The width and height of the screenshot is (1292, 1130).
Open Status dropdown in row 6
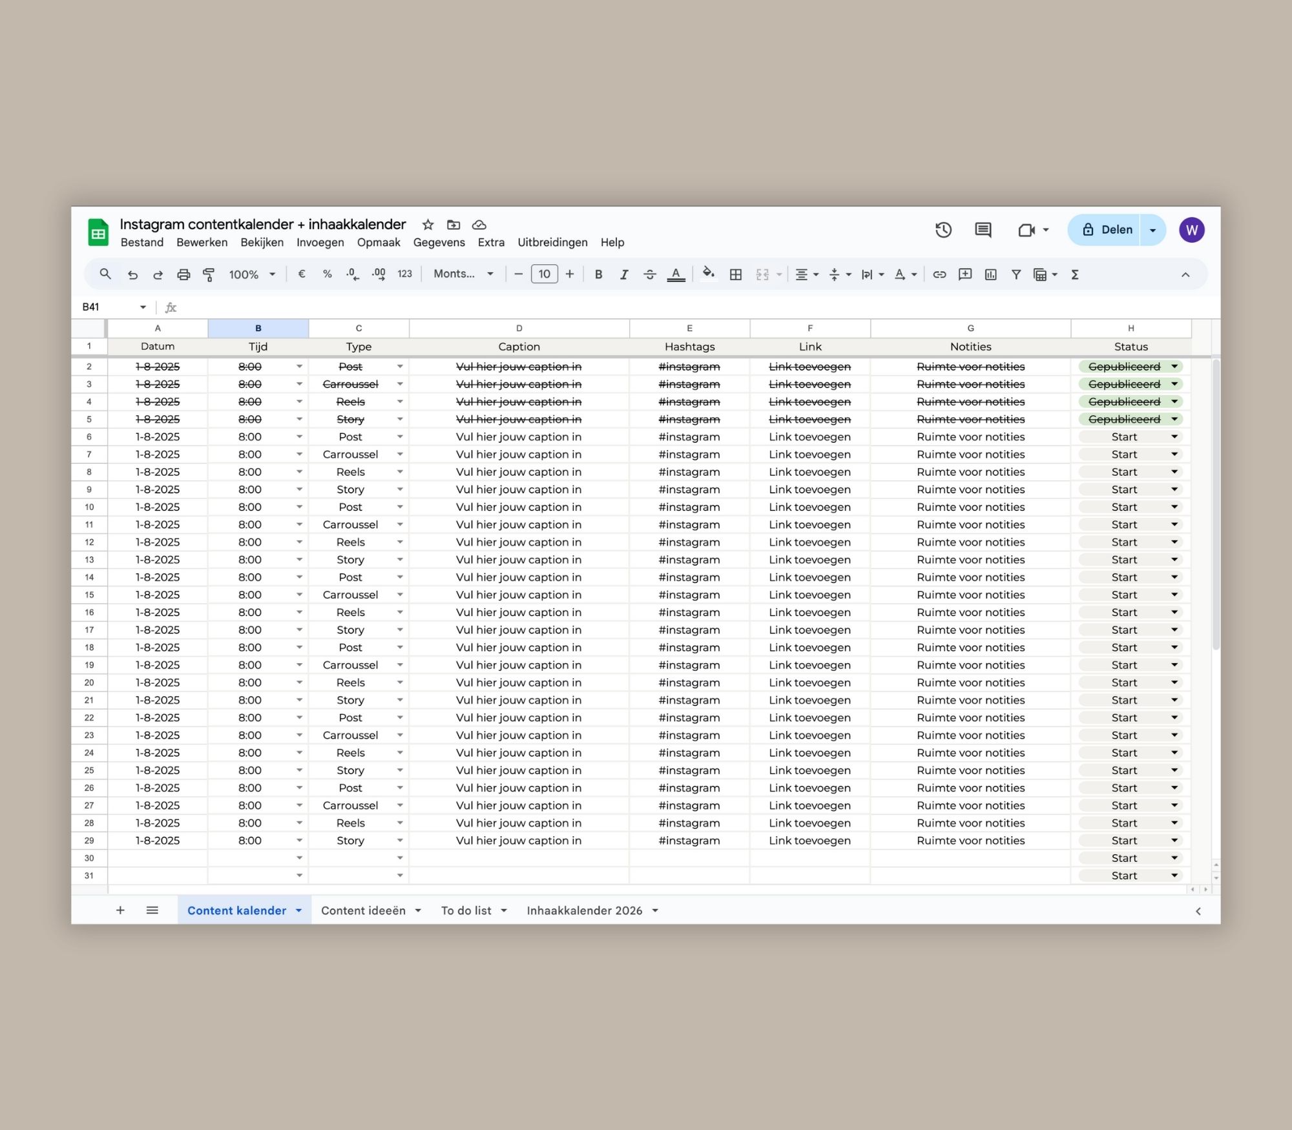tap(1174, 437)
